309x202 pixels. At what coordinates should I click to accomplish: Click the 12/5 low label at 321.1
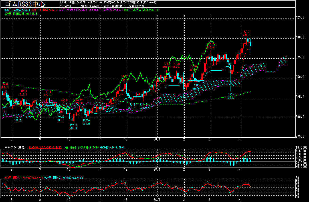coord(132,106)
